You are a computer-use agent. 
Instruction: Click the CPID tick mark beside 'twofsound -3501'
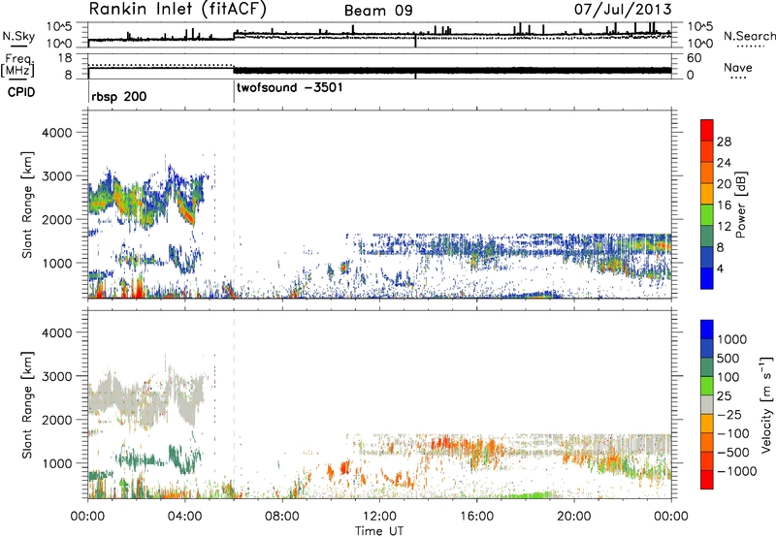pyautogui.click(x=234, y=92)
